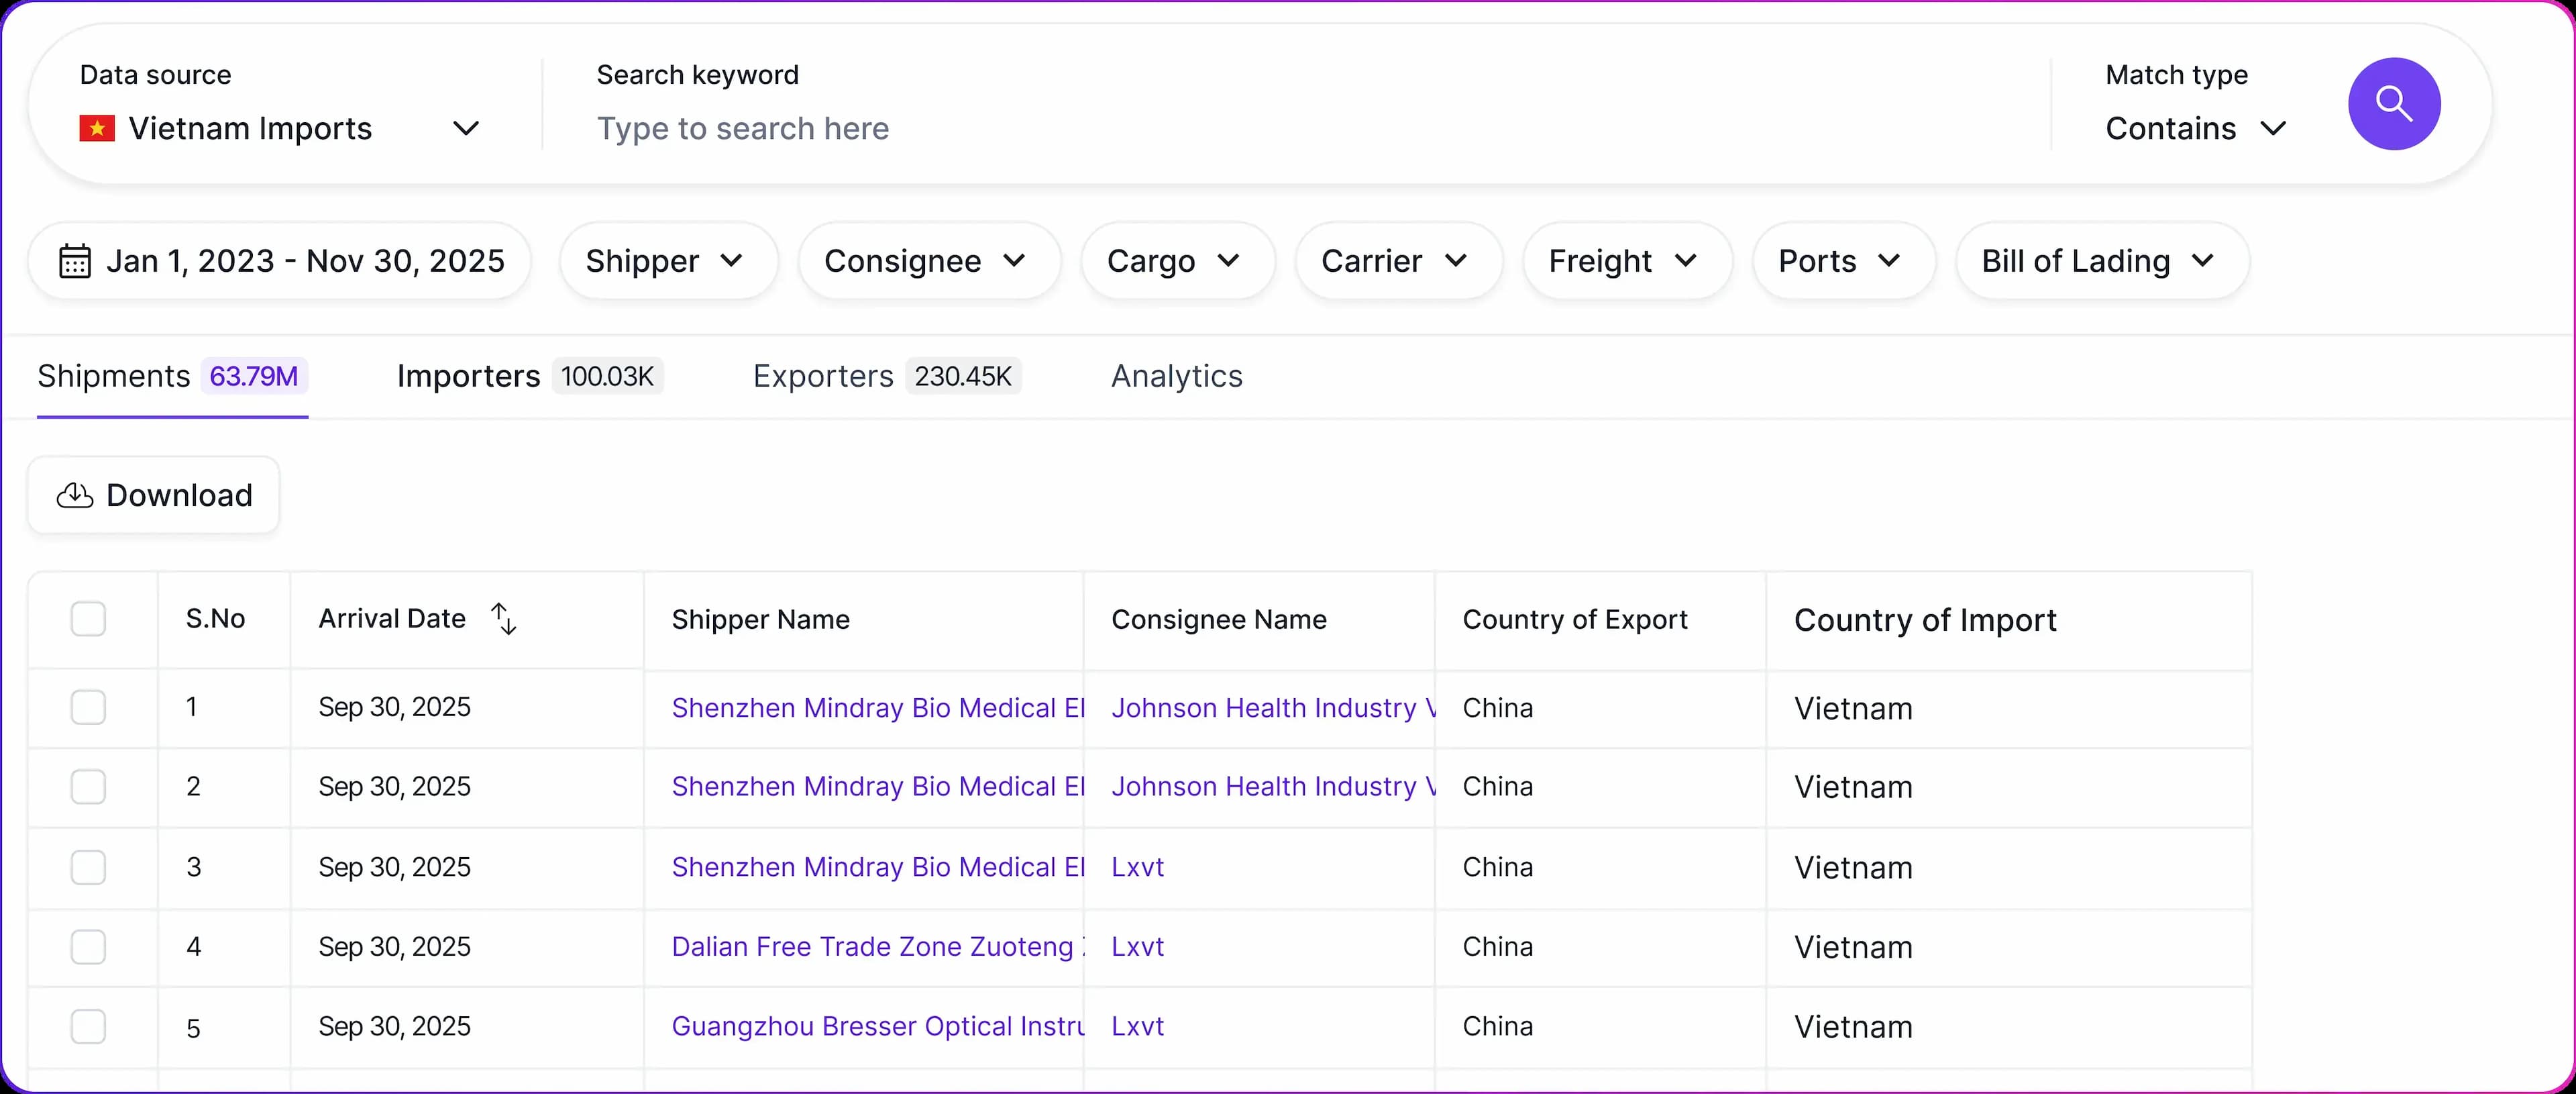Toggle the select-all header checkbox
2576x1094 pixels.
click(x=88, y=619)
